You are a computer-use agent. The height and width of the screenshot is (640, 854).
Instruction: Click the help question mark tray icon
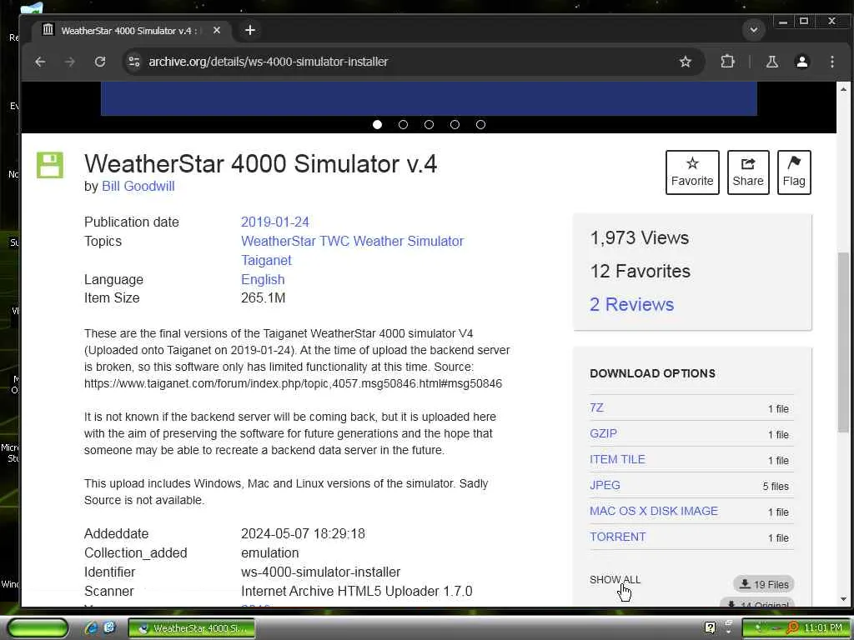pos(710,627)
